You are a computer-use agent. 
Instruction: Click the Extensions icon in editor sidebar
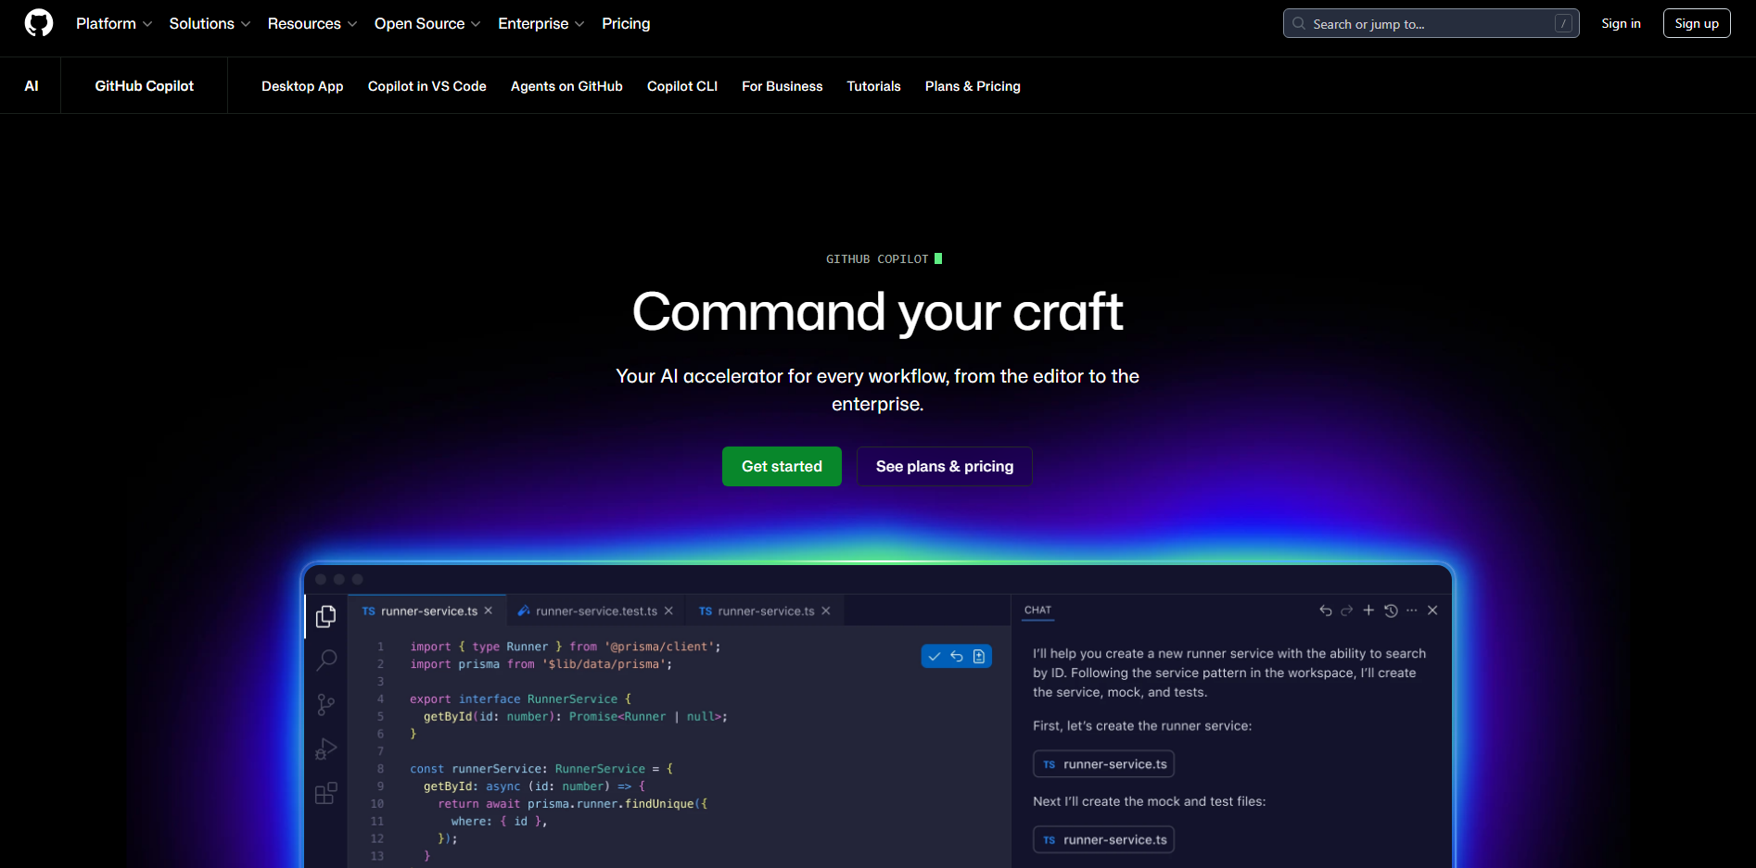pos(325,793)
